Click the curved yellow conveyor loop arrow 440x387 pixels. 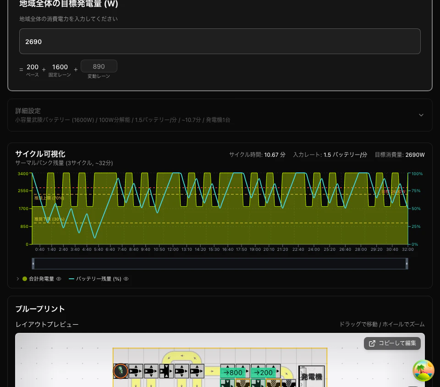pyautogui.click(x=182, y=355)
